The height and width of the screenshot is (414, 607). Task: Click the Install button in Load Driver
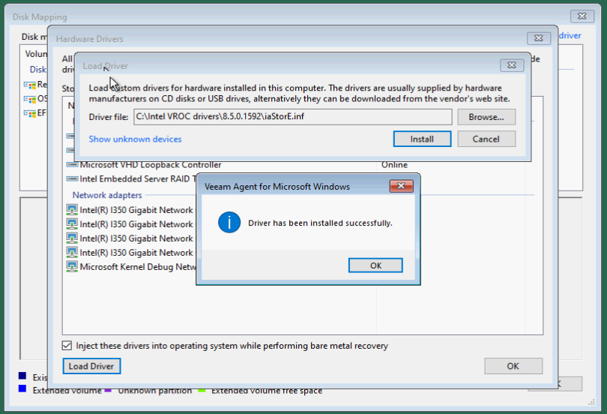(x=422, y=139)
